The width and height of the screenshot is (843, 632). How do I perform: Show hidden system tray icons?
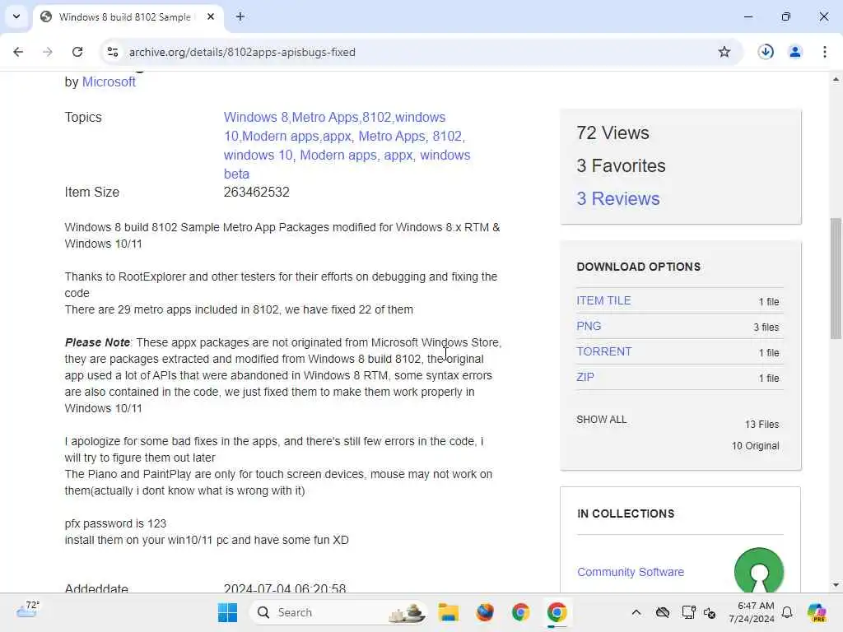[x=636, y=612]
